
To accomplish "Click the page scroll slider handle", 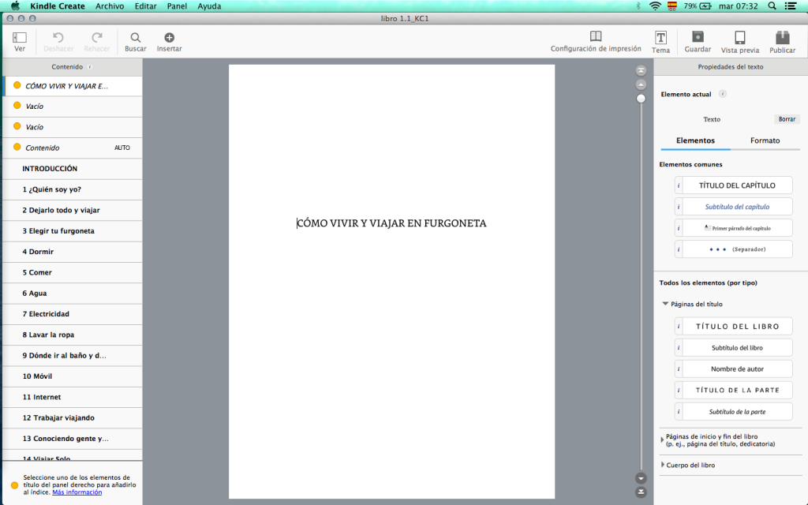I will pyautogui.click(x=641, y=99).
